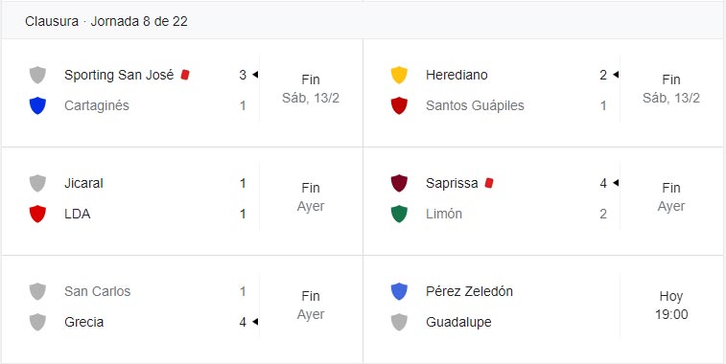
Task: Open the Grecia team name link
Action: pyautogui.click(x=84, y=322)
